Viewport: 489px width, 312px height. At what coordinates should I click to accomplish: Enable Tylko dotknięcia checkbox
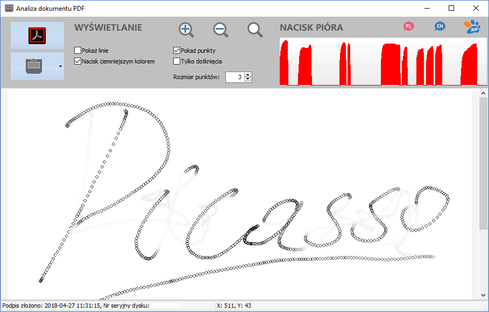(176, 61)
